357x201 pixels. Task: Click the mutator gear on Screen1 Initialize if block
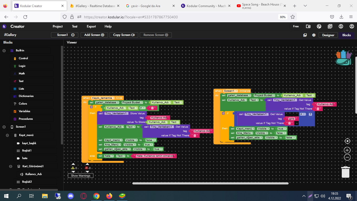point(223,113)
